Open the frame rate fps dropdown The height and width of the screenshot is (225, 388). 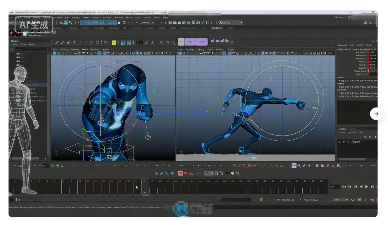(340, 200)
